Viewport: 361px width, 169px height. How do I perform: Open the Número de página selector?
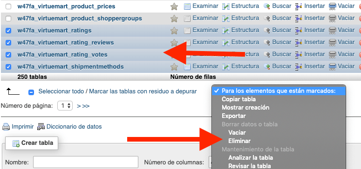65,106
